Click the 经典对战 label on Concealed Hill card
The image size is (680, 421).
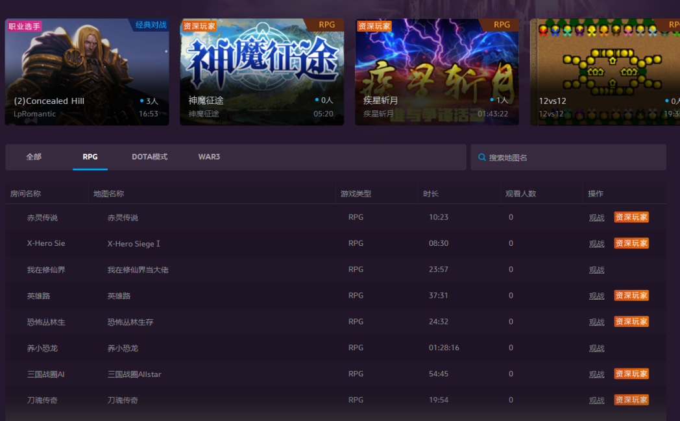click(x=151, y=25)
